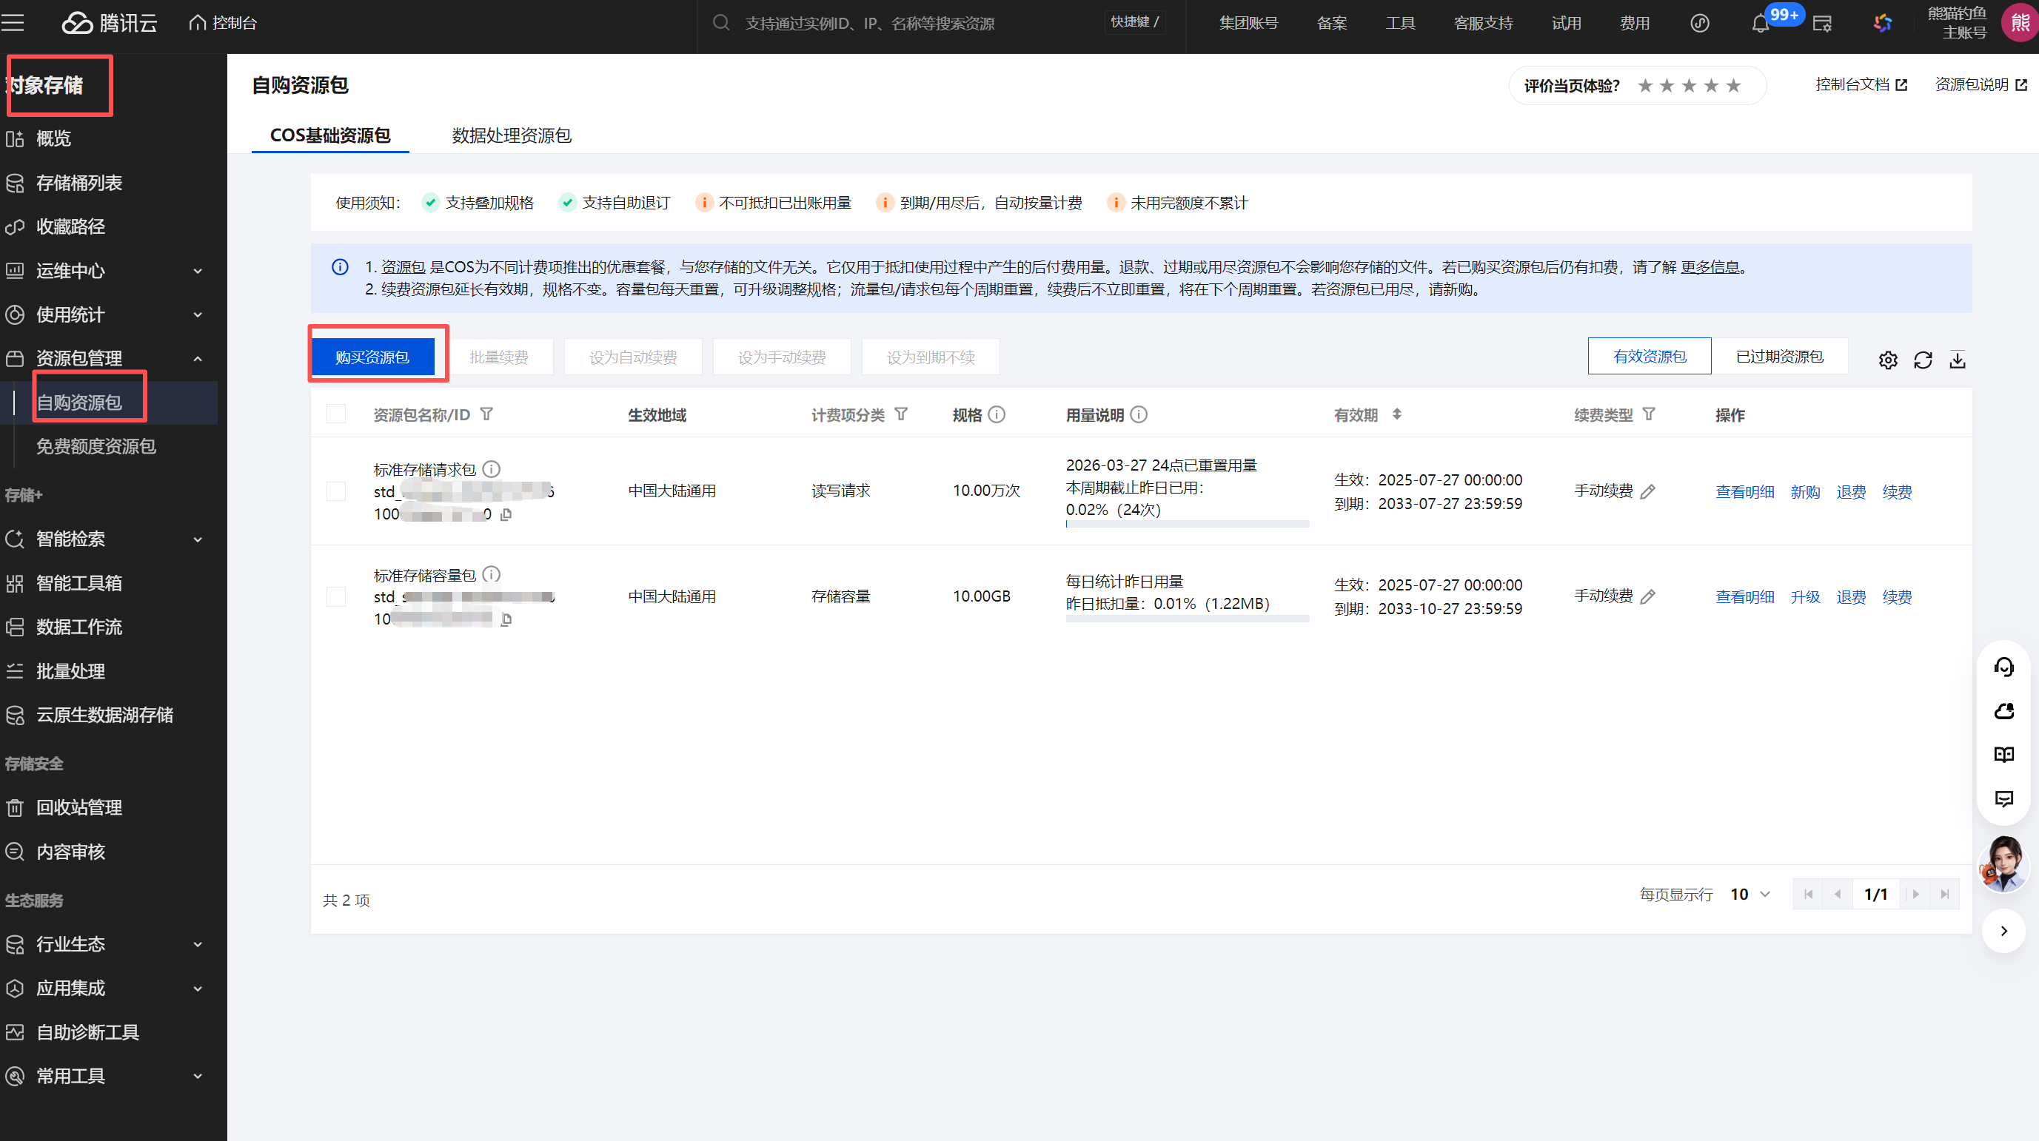
Task: Click 更多信息 link in notice
Action: 1710,267
